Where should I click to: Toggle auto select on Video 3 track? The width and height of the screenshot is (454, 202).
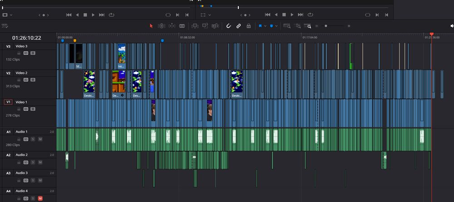[26, 53]
